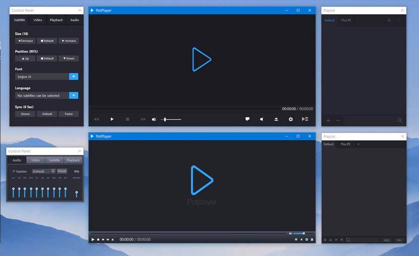The height and width of the screenshot is (256, 419).
Task: Select This PC tab in top Playlist
Action: point(346,20)
